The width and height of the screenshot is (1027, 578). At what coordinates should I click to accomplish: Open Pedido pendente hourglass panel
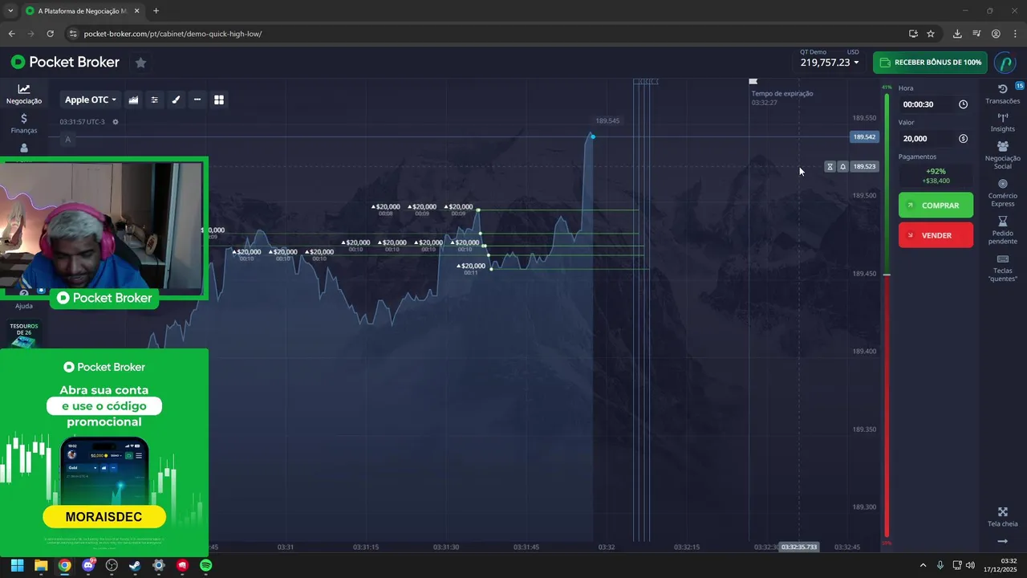tap(1003, 230)
